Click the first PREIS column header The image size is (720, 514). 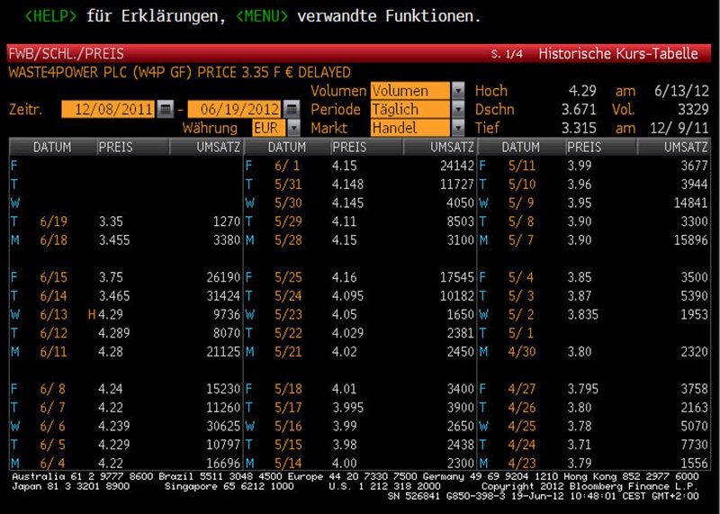pyautogui.click(x=114, y=147)
